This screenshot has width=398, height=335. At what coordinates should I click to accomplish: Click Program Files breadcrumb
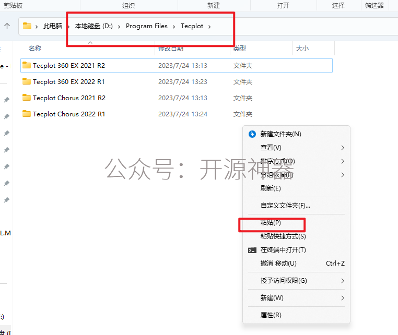click(147, 26)
